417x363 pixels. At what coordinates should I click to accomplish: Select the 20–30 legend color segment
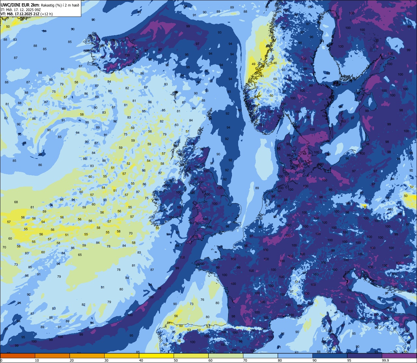coord(87,356)
